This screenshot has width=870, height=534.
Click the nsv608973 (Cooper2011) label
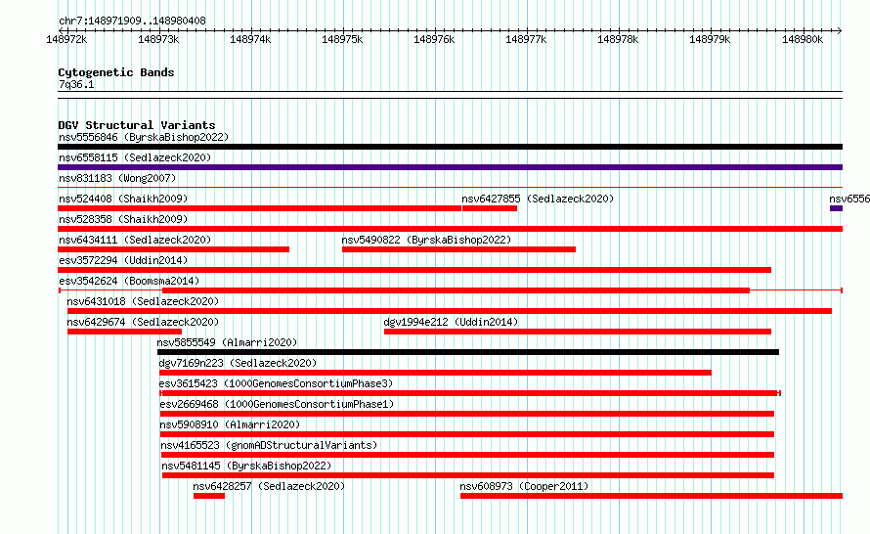524,486
